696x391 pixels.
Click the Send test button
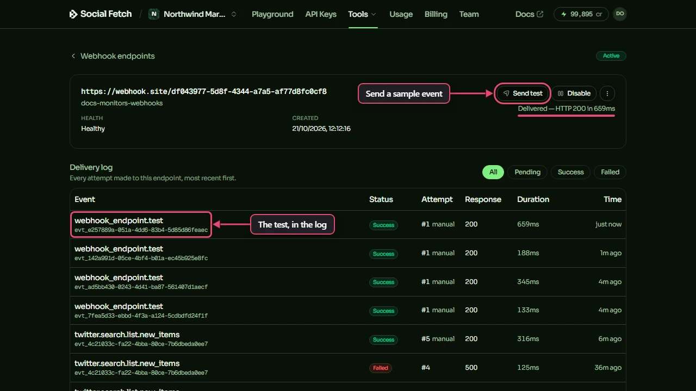[x=523, y=93]
